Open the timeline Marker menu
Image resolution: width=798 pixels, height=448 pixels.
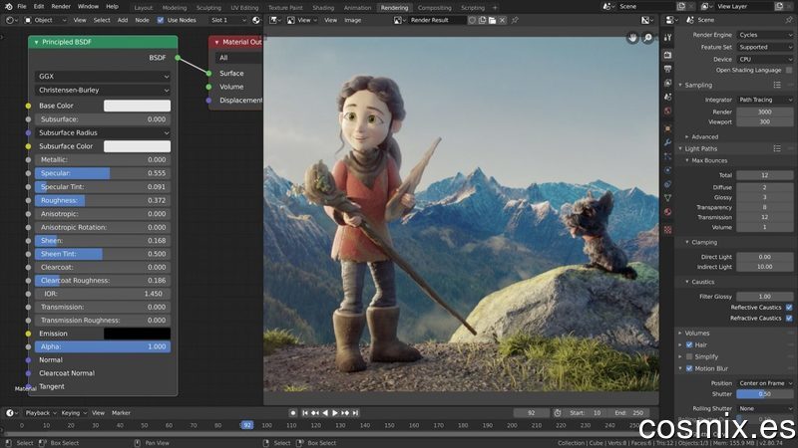(x=121, y=413)
